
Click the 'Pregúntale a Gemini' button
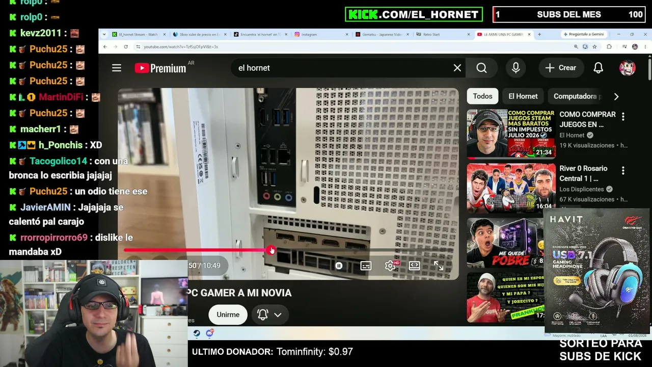[x=584, y=35]
